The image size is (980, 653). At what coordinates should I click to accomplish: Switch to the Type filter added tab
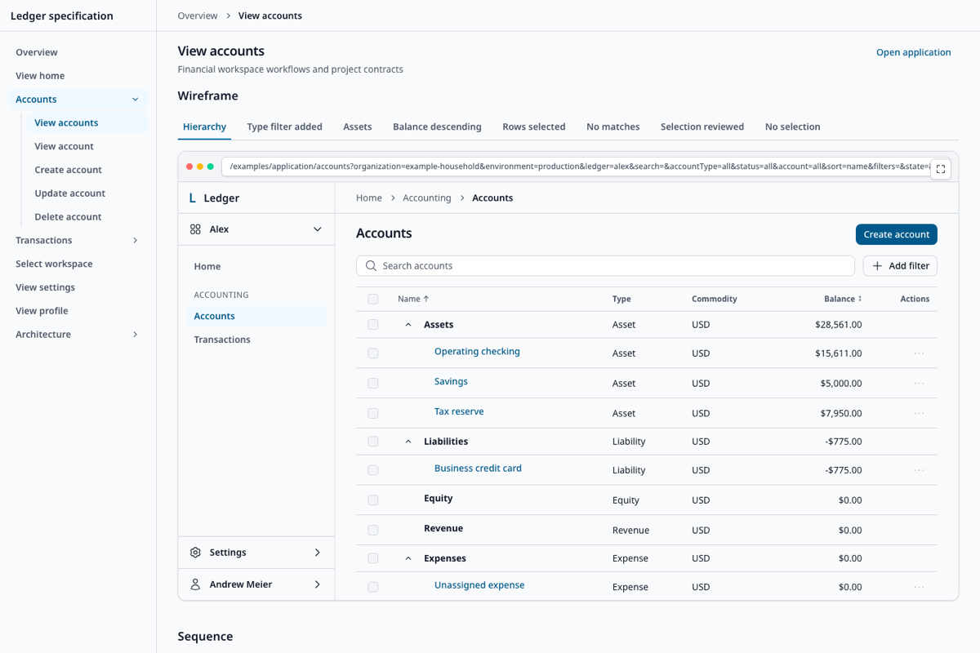(285, 127)
